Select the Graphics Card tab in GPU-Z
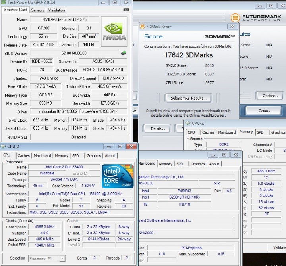The height and width of the screenshot is (266, 286). pos(15,10)
